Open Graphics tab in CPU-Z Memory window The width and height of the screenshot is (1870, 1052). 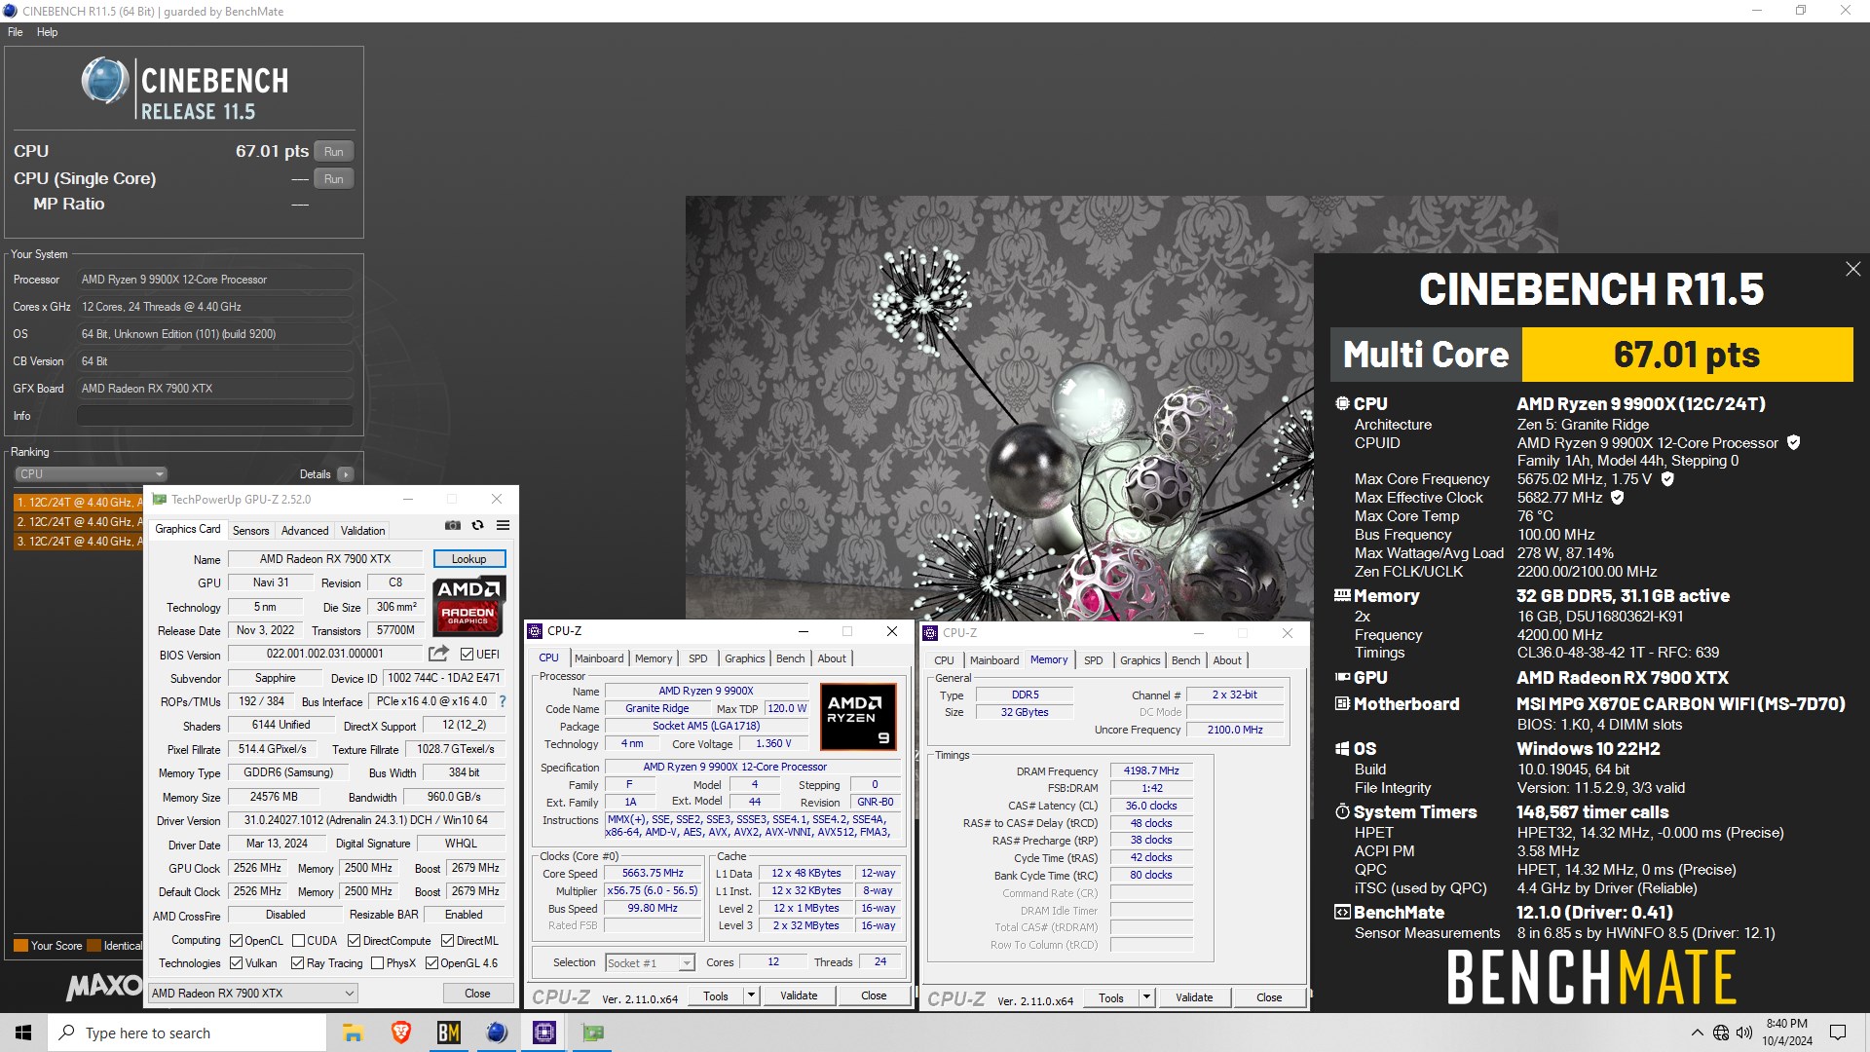pos(1140,660)
